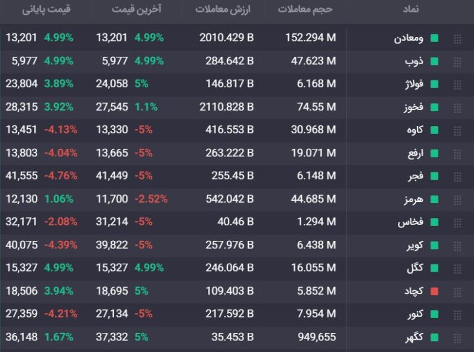Click the drag handle beside هرمز

[x=457, y=199]
